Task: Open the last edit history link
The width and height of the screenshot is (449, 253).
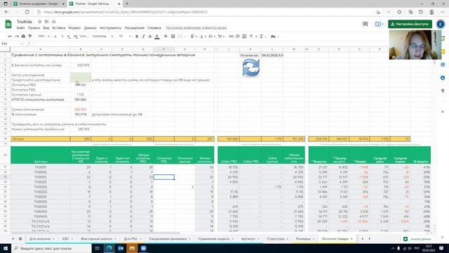Action: click(196, 28)
